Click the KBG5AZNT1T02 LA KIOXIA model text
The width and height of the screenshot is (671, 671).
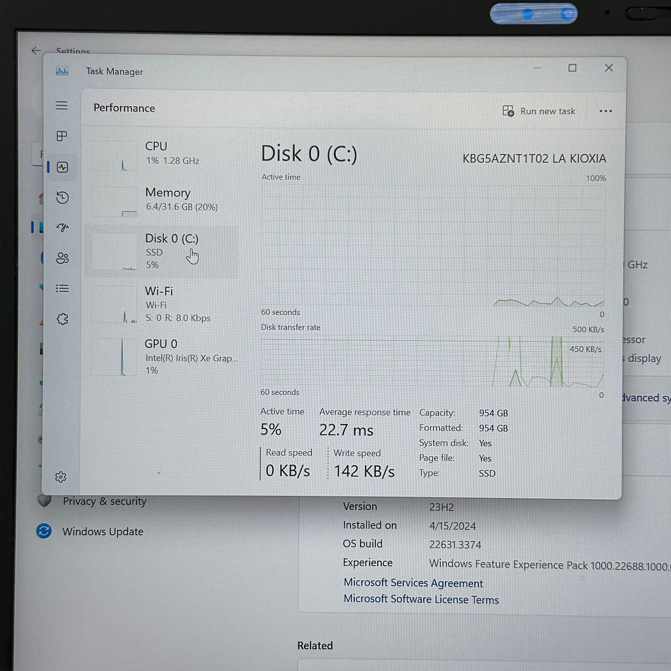click(x=534, y=159)
